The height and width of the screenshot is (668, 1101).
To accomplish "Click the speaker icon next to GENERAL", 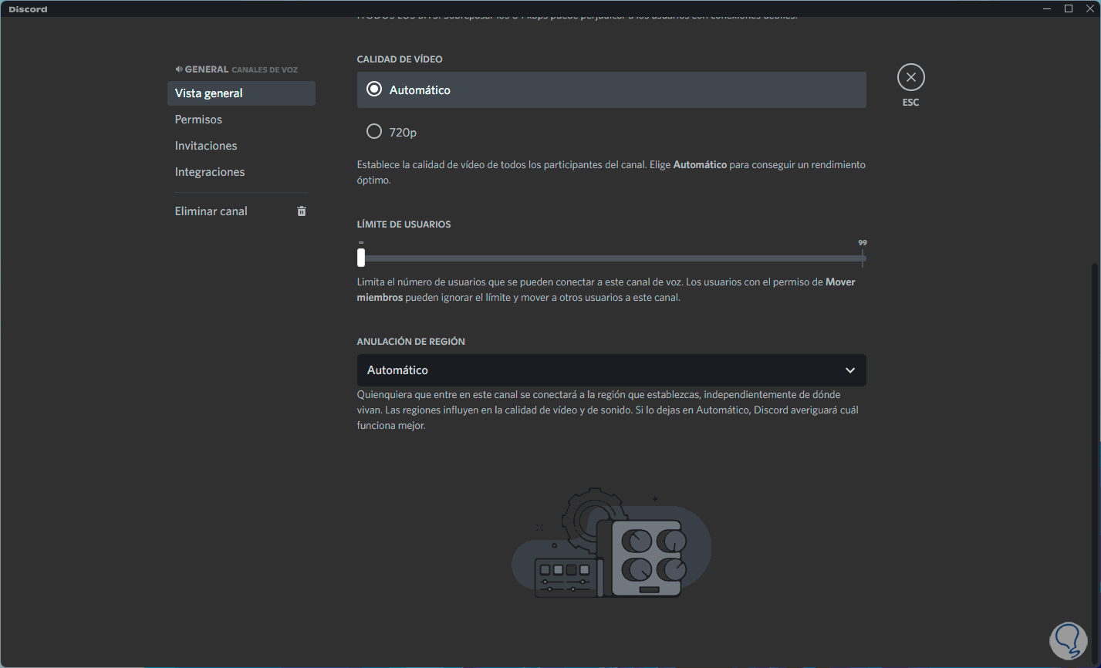I will [x=179, y=69].
